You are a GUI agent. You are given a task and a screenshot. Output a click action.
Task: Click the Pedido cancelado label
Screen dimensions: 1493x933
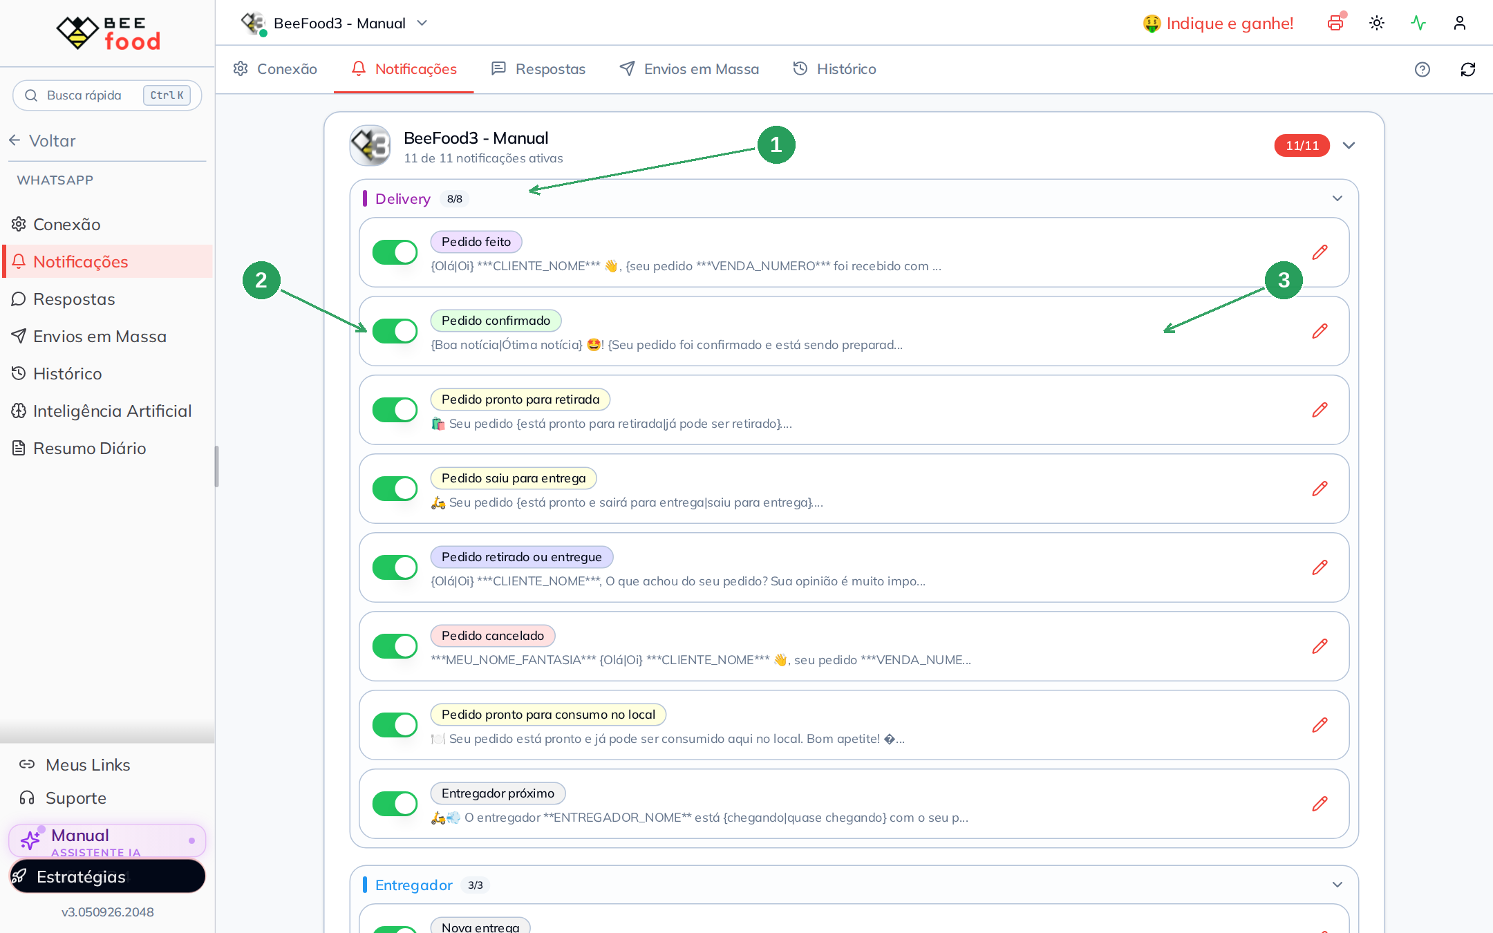coord(493,636)
